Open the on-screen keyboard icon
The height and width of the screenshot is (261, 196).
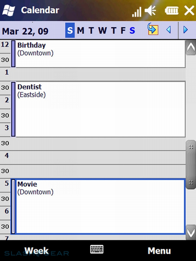click(x=97, y=249)
